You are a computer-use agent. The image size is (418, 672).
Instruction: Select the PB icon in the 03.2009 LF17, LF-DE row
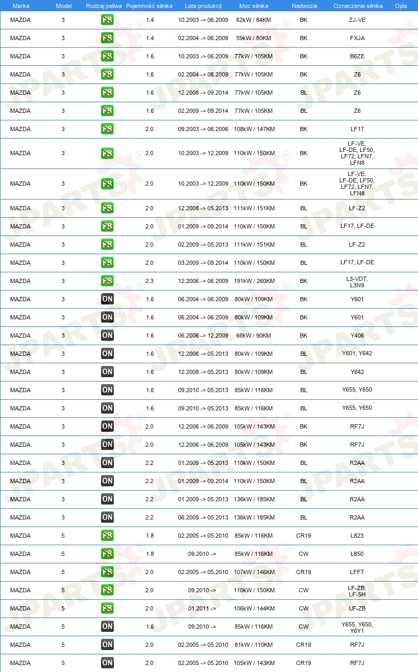pyautogui.click(x=107, y=263)
